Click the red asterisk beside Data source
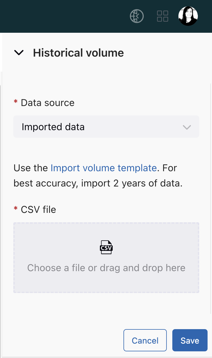The image size is (212, 358). coord(16,102)
